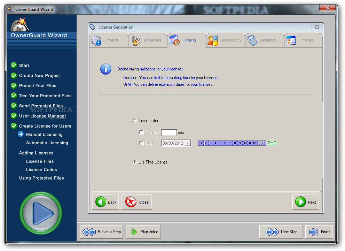Pick hour 6 on the hour strip
This screenshot has height=251, width=345.
pos(225,143)
